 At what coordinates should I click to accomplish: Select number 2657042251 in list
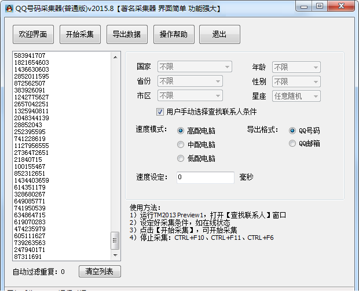(32, 104)
